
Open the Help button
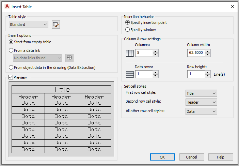221,157
